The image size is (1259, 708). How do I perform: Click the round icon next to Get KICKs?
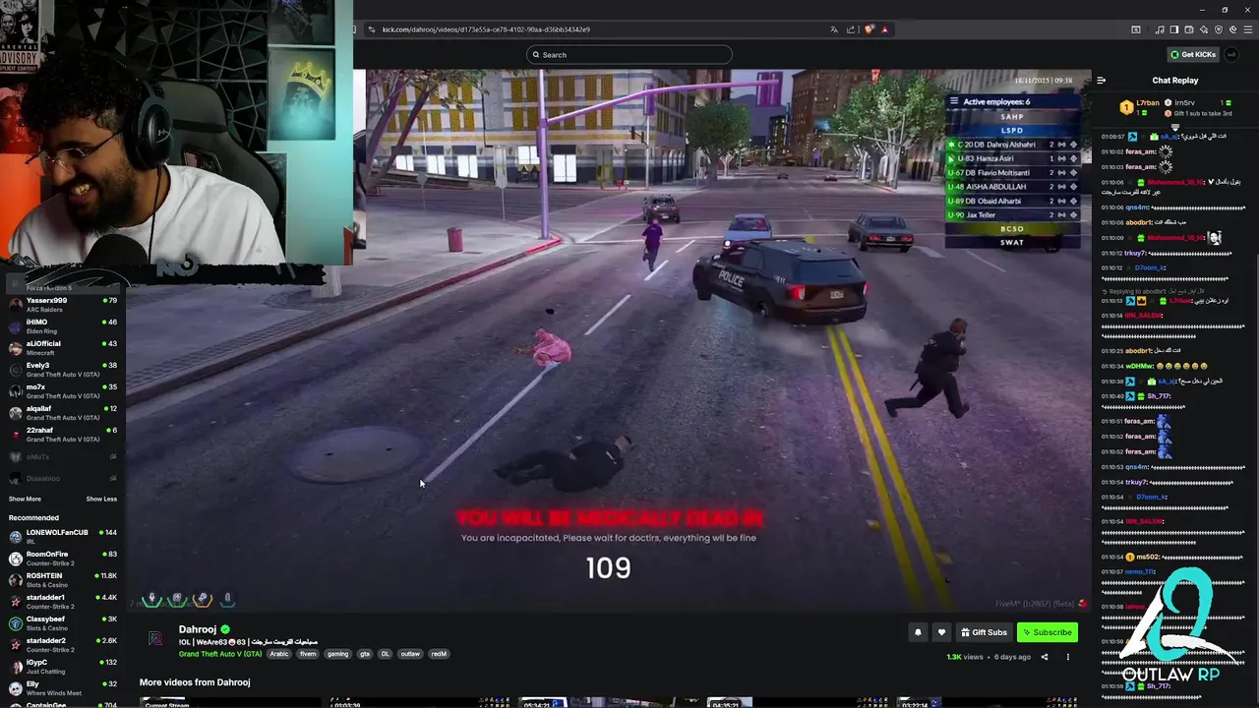pos(1231,55)
